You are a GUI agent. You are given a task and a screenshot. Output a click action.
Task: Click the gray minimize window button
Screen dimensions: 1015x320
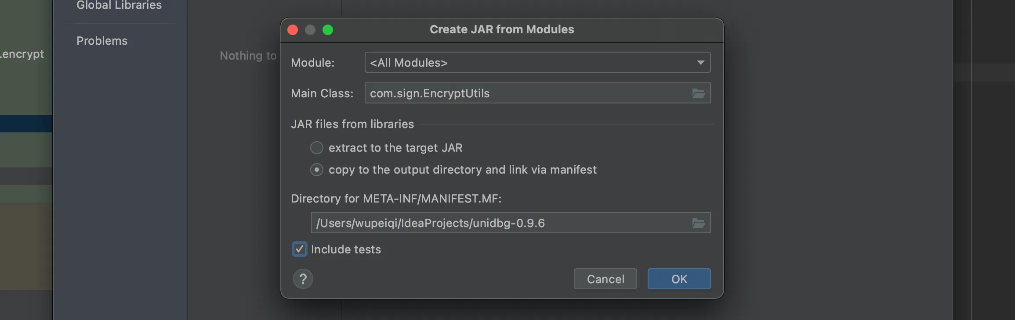pyautogui.click(x=310, y=30)
